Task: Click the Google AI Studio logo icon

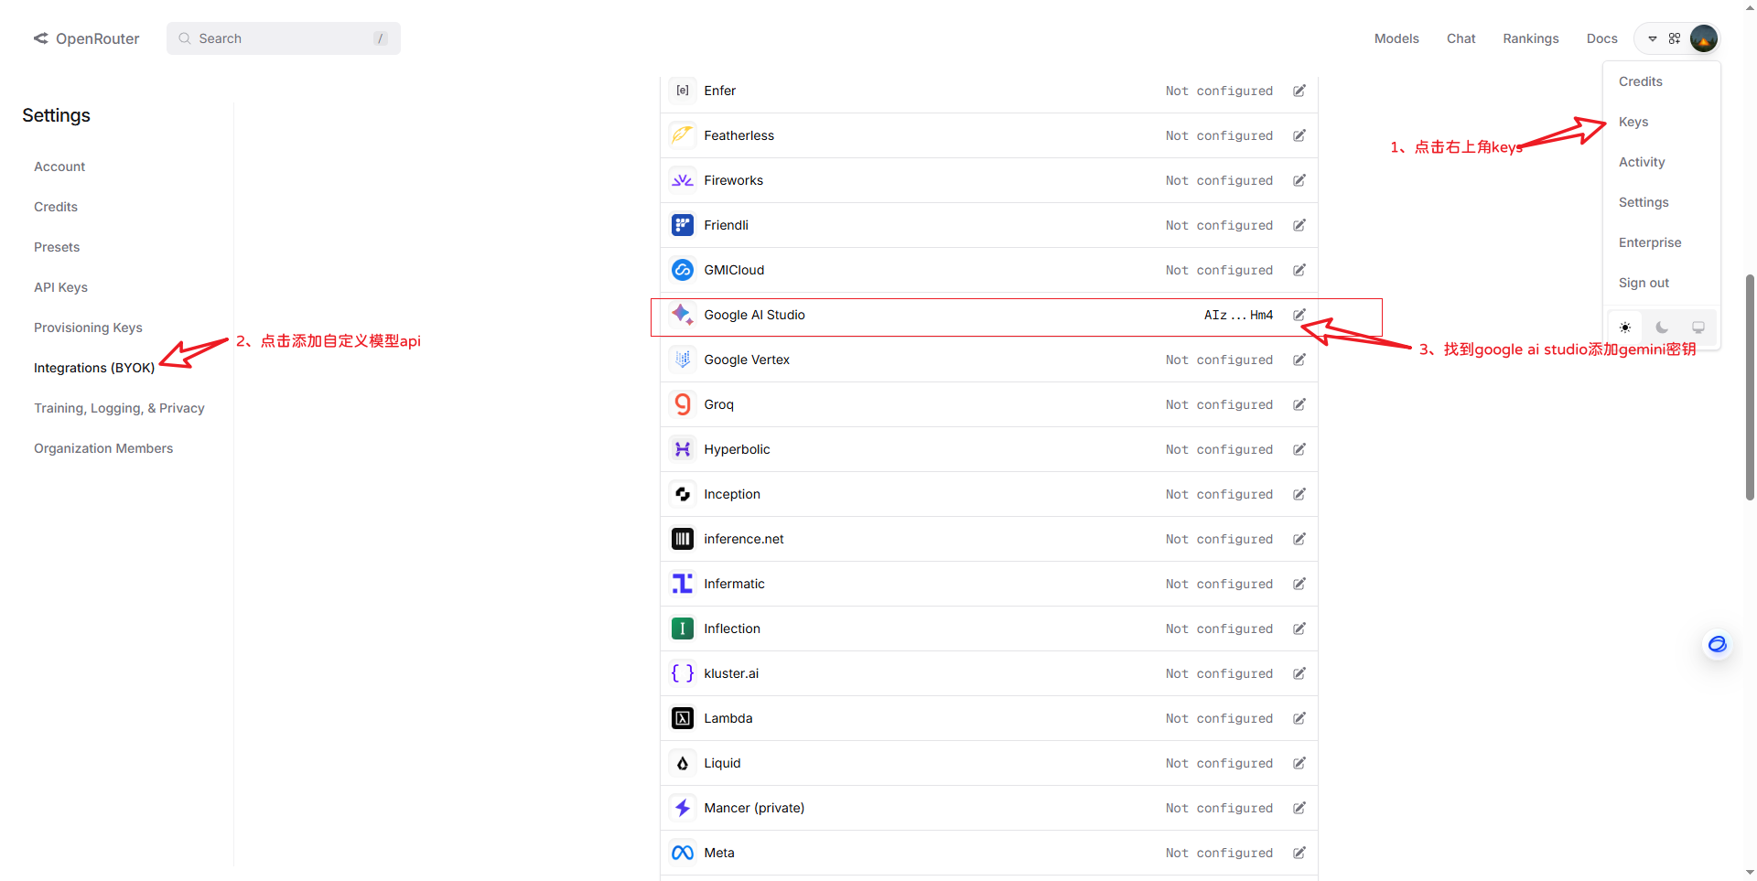Action: pos(682,315)
